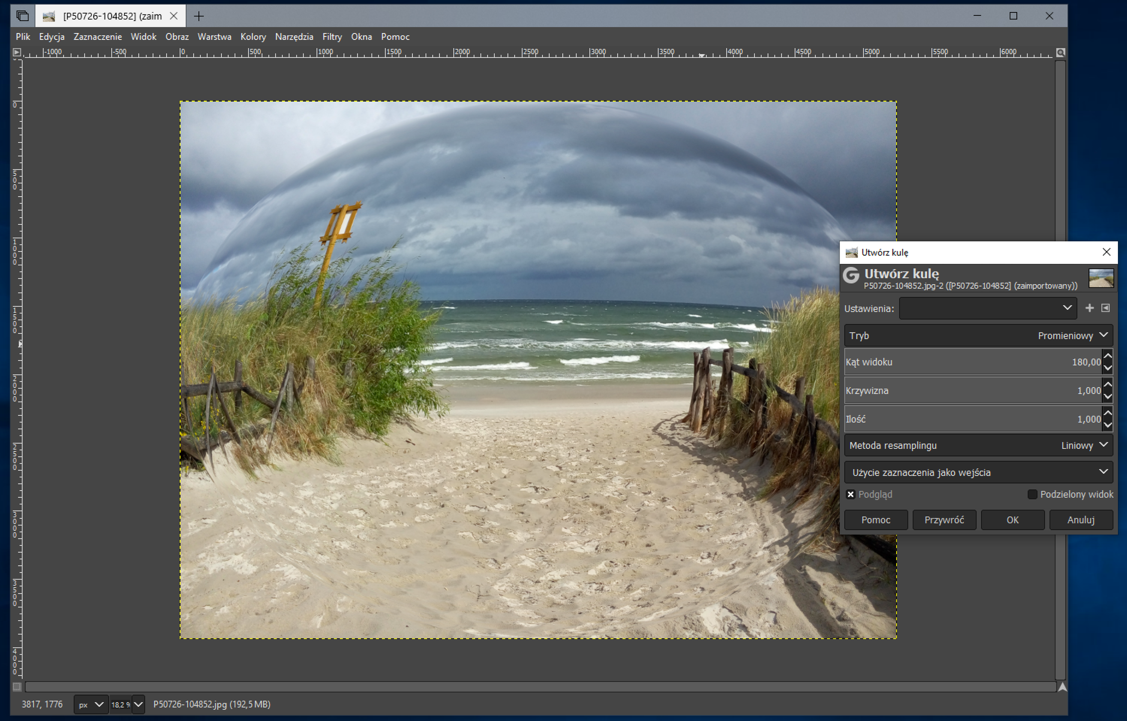Screen dimensions: 1127x721
Task: Toggle the quick mask button at bottom-left
Action: point(17,686)
